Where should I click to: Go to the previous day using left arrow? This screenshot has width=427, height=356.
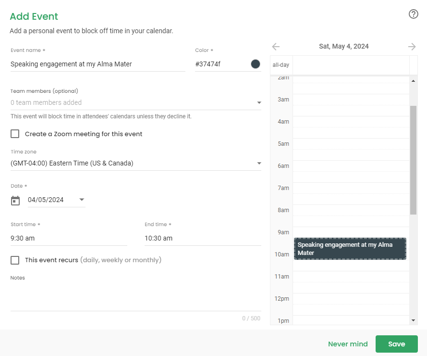coord(275,46)
